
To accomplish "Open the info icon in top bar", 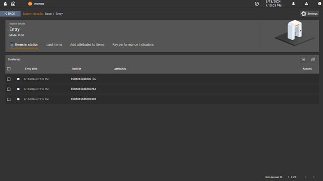I will pyautogui.click(x=319, y=4).
